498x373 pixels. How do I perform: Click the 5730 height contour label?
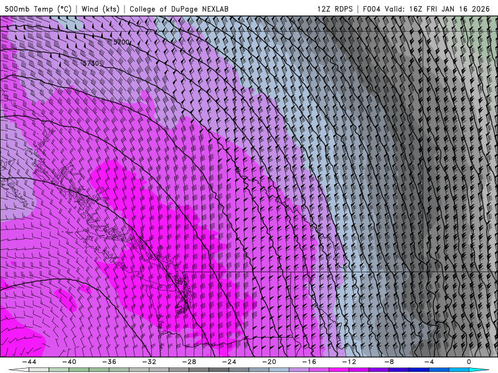click(x=90, y=63)
